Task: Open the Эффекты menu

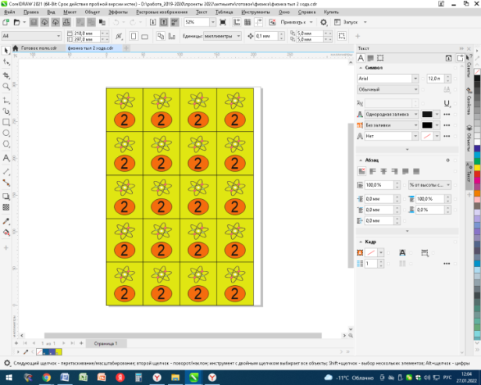Action: (119, 12)
